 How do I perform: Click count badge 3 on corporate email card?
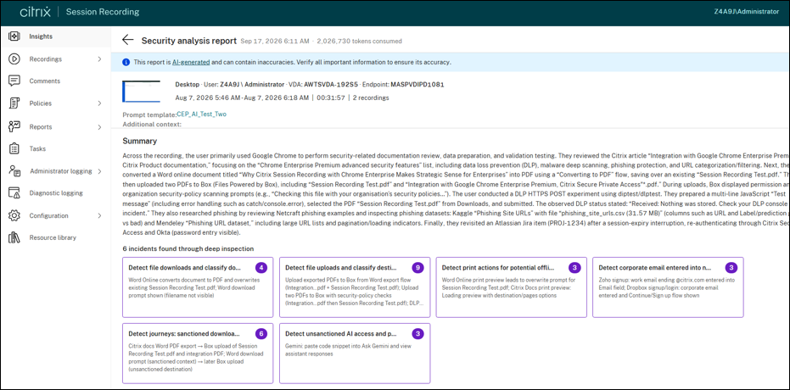point(731,267)
